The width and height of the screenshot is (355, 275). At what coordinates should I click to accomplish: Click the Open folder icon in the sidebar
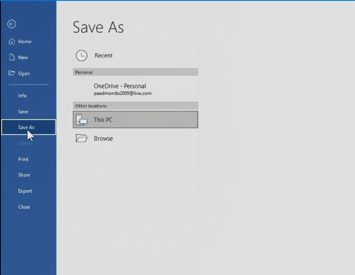(x=12, y=73)
